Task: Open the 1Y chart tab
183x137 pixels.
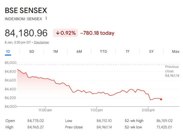Action: tap(127, 51)
